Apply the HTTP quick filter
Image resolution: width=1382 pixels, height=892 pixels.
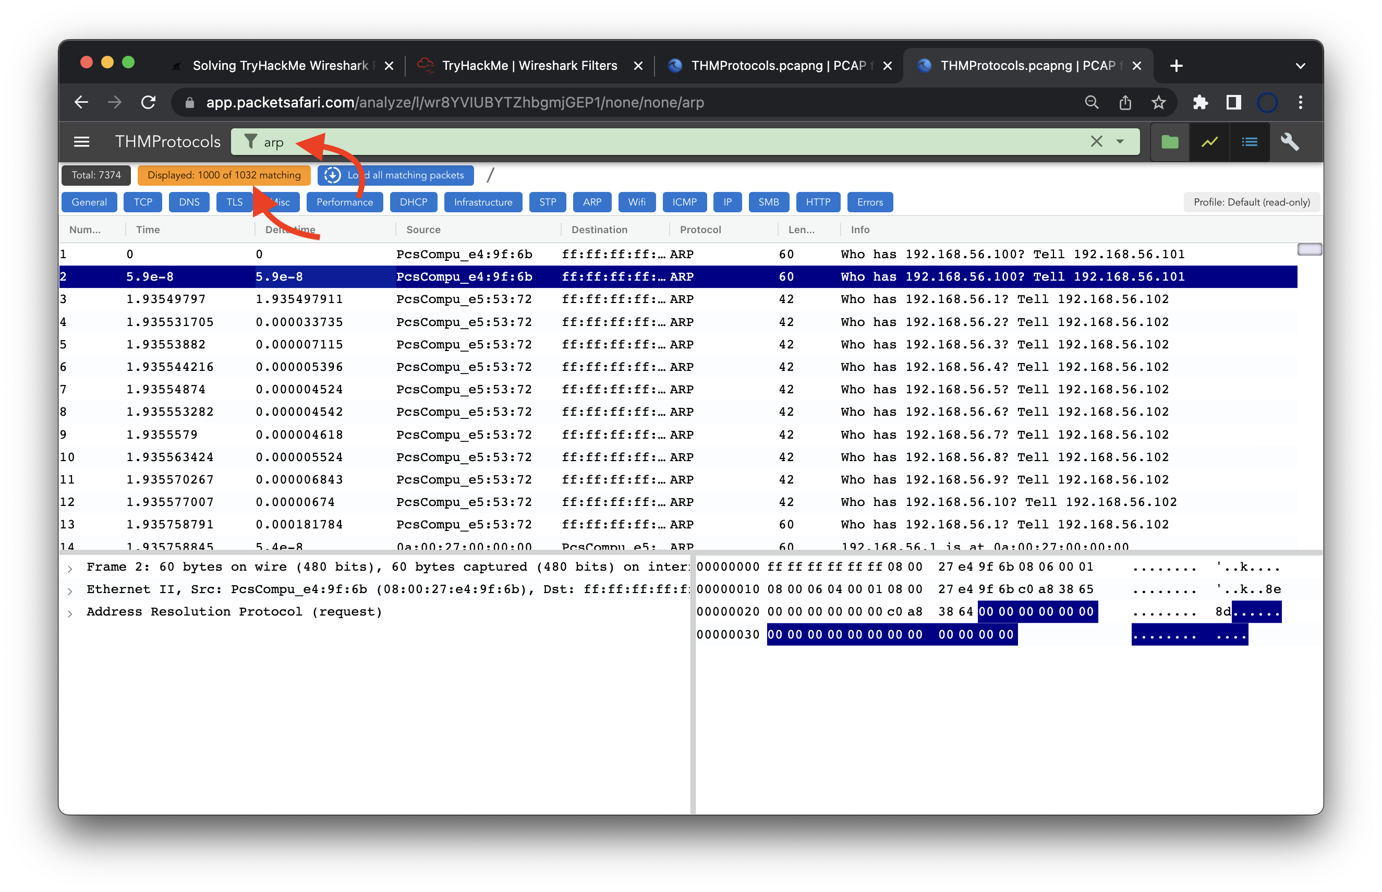tap(818, 202)
